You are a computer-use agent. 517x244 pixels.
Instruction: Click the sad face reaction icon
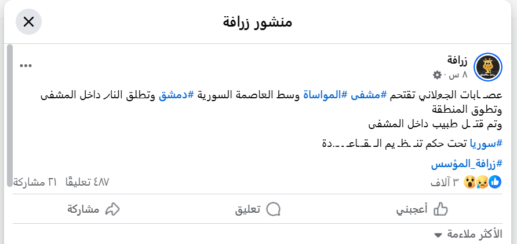(482, 182)
